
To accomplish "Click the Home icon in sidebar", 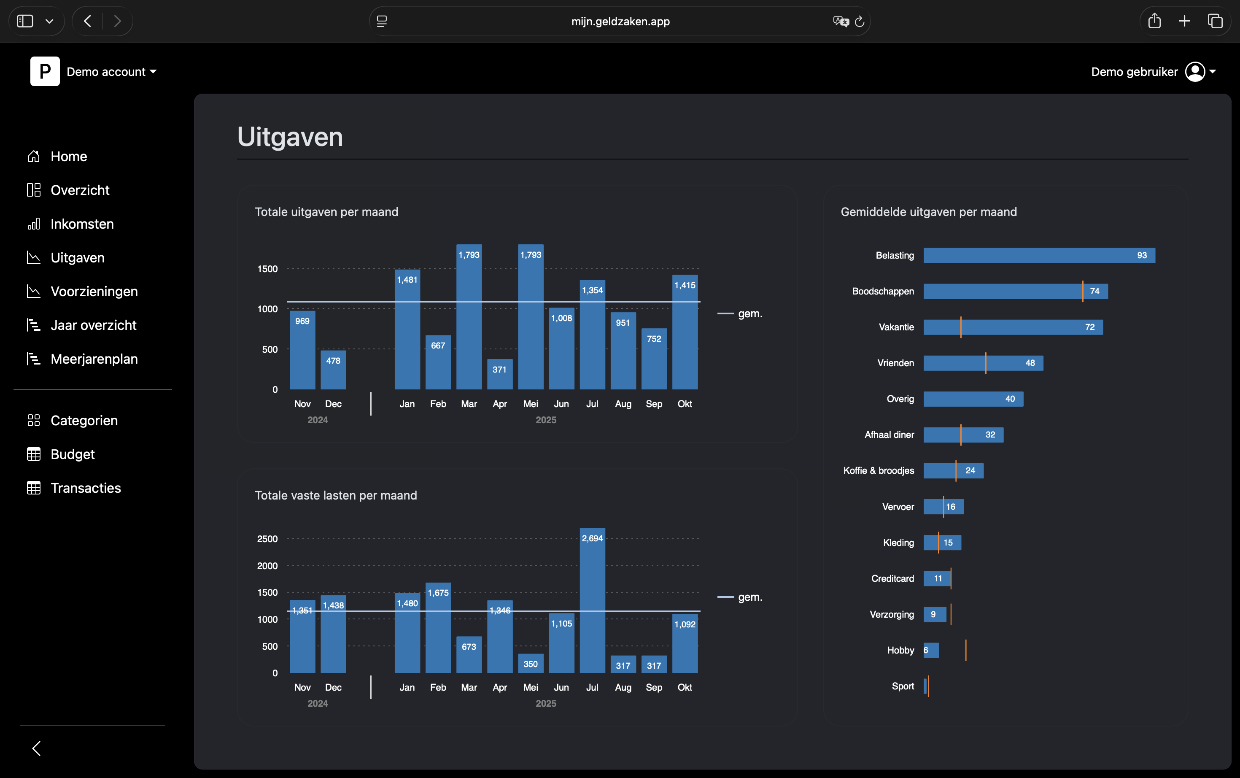I will coord(33,157).
